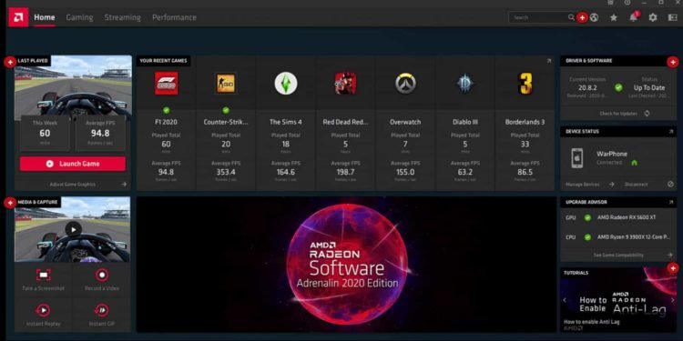Select the Diablo III game icon

pyautogui.click(x=464, y=83)
